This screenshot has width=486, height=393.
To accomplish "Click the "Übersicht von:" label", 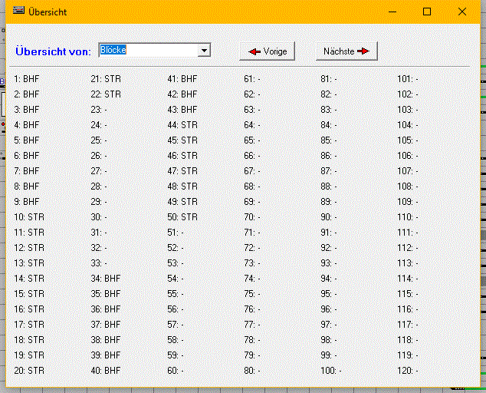I will (53, 51).
